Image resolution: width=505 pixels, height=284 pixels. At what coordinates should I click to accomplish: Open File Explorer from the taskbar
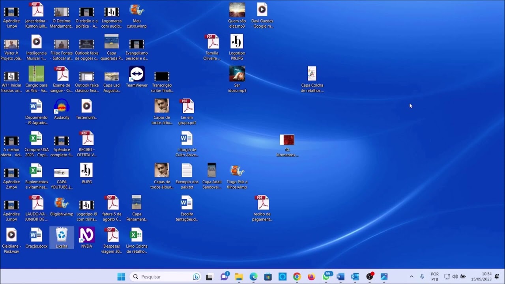[x=239, y=277]
